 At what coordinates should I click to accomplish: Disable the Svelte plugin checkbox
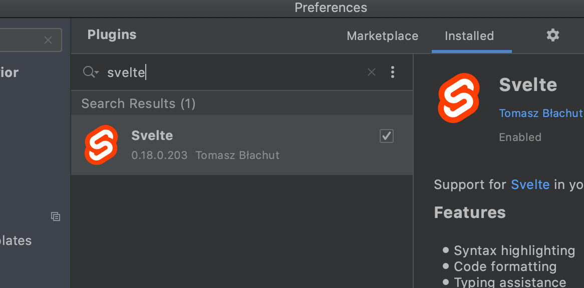386,136
